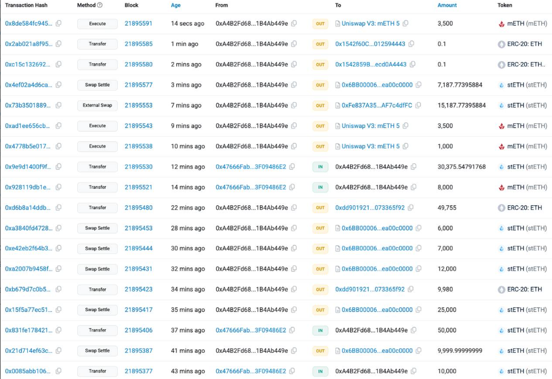The height and width of the screenshot is (379, 552).
Task: Click stETH token icon in 7,187.77395884 row
Action: [502, 85]
